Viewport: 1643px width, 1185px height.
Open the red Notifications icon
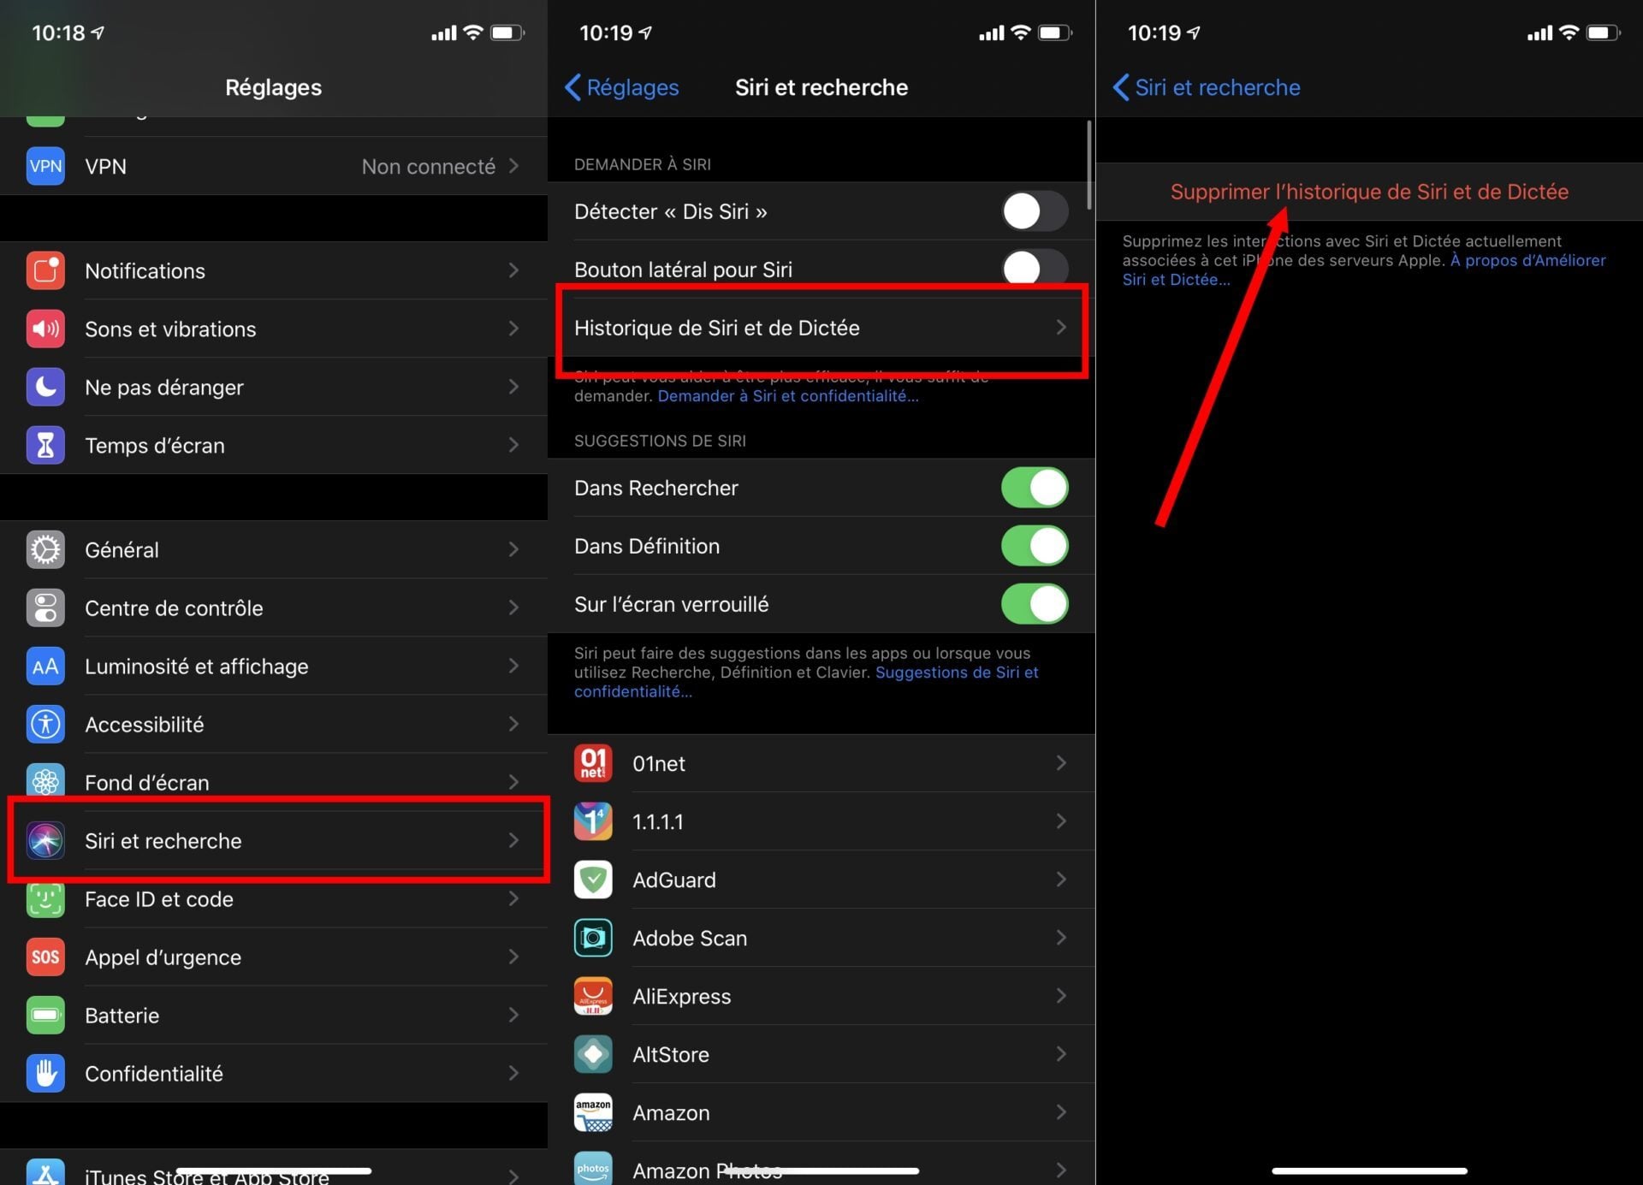pyautogui.click(x=45, y=271)
